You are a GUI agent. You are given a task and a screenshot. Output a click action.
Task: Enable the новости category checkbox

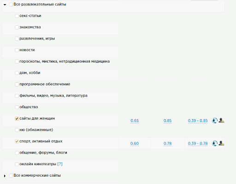(17, 50)
